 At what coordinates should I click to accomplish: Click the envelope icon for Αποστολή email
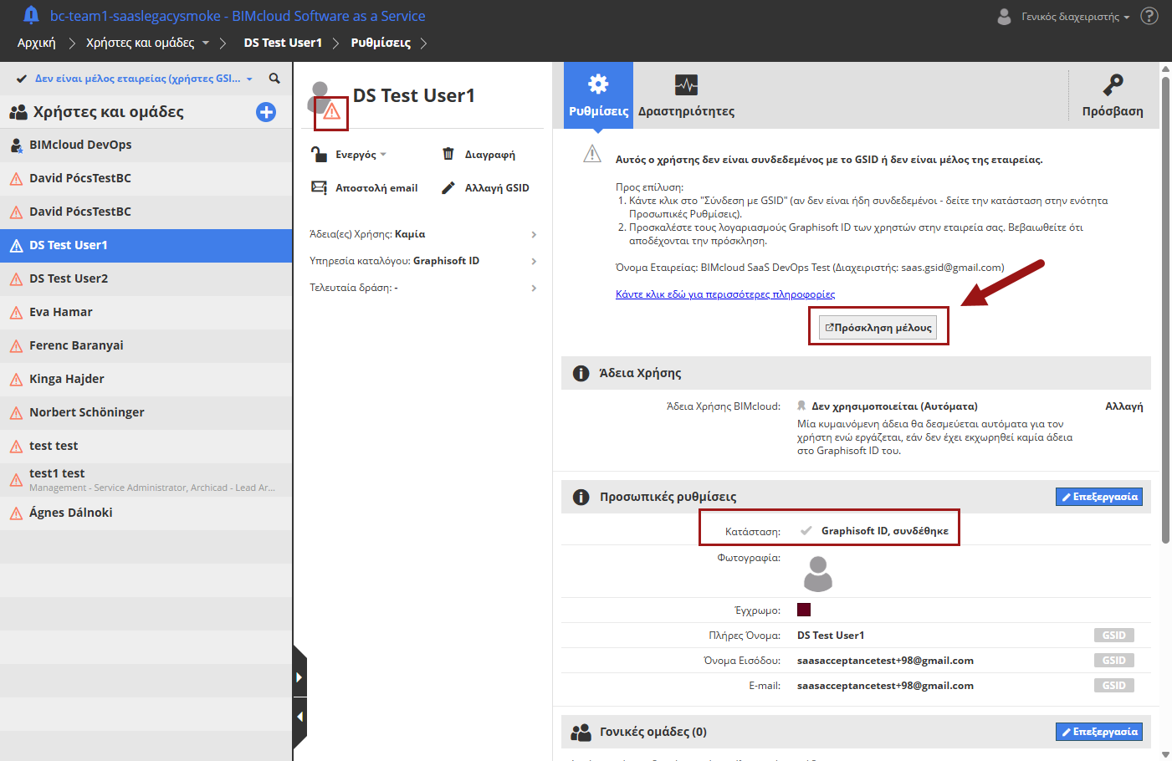click(x=319, y=188)
